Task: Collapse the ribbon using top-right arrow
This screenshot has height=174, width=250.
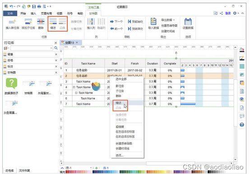Action: (x=242, y=13)
